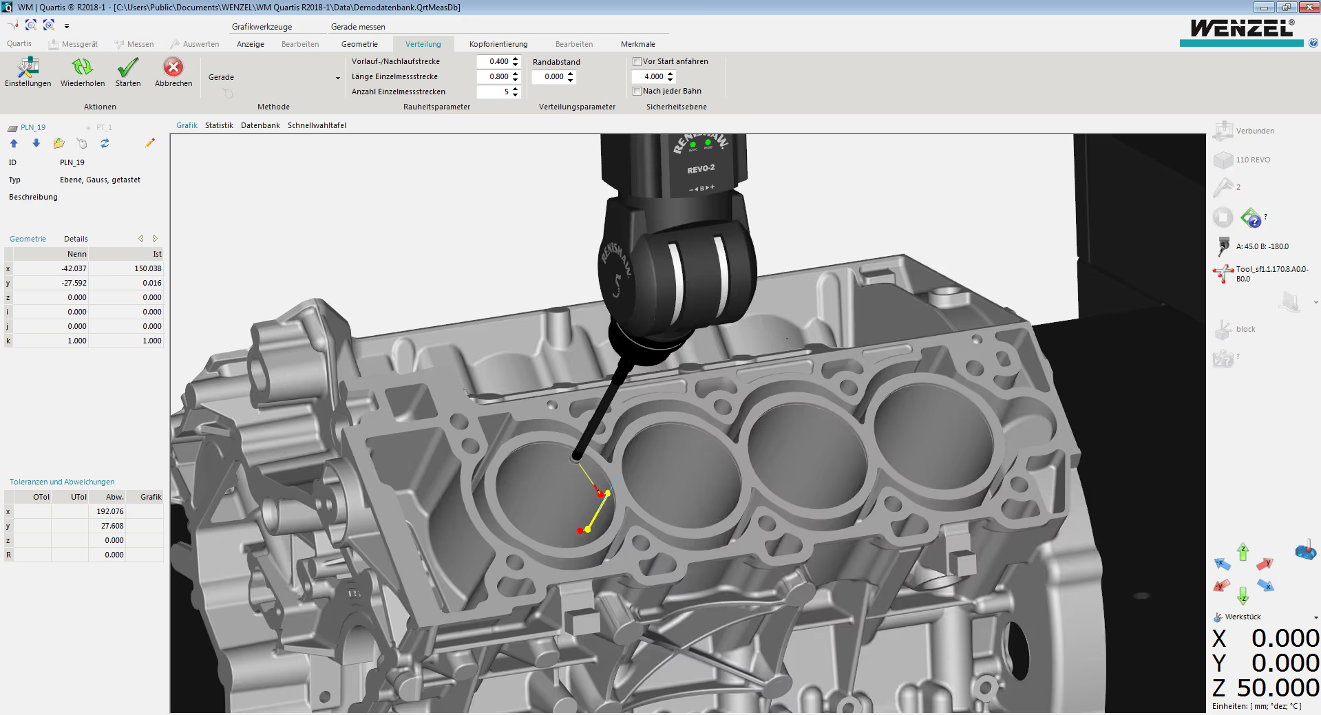This screenshot has height=715, width=1321.
Task: Open the Einstellungen settings tool
Action: tap(28, 67)
